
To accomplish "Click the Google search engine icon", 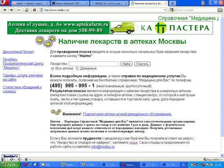I will tap(172, 10).
